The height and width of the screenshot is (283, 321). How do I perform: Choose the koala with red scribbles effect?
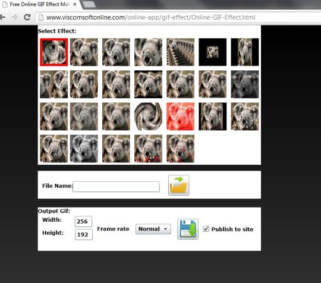pos(180,149)
